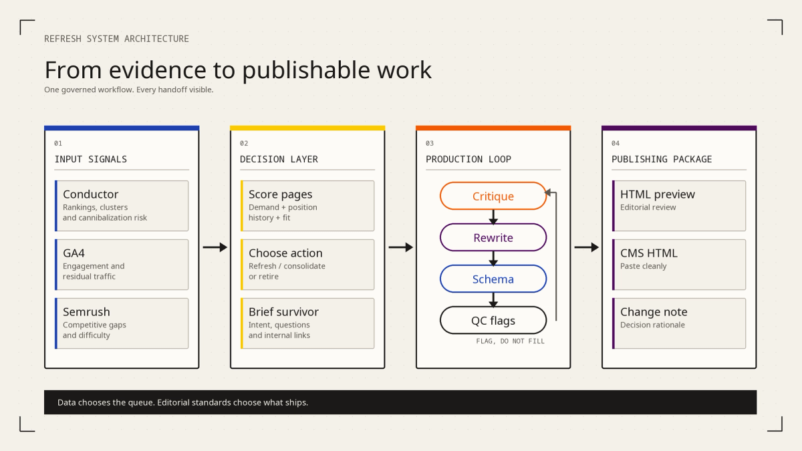Click the Schema step pill
Viewport: 802px width, 451px height.
click(493, 279)
